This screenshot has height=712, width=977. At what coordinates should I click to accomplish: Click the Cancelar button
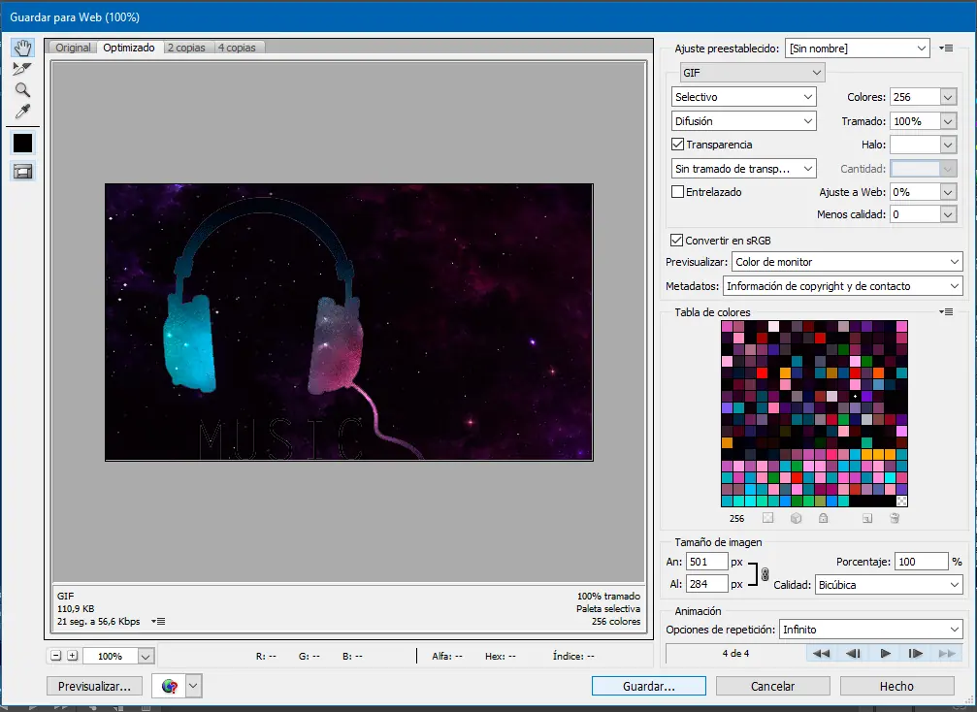point(772,686)
